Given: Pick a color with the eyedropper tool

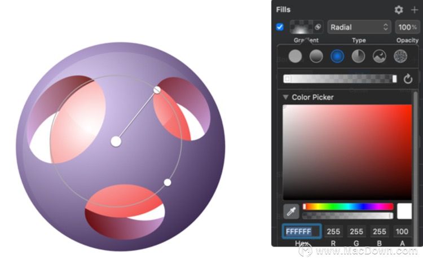Looking at the screenshot, I should [291, 211].
